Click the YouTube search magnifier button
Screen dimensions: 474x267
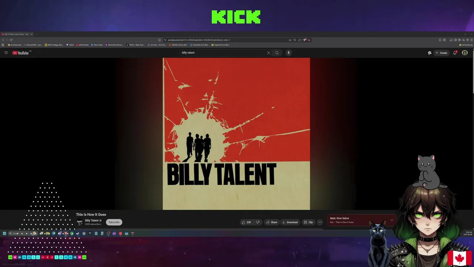coord(277,53)
